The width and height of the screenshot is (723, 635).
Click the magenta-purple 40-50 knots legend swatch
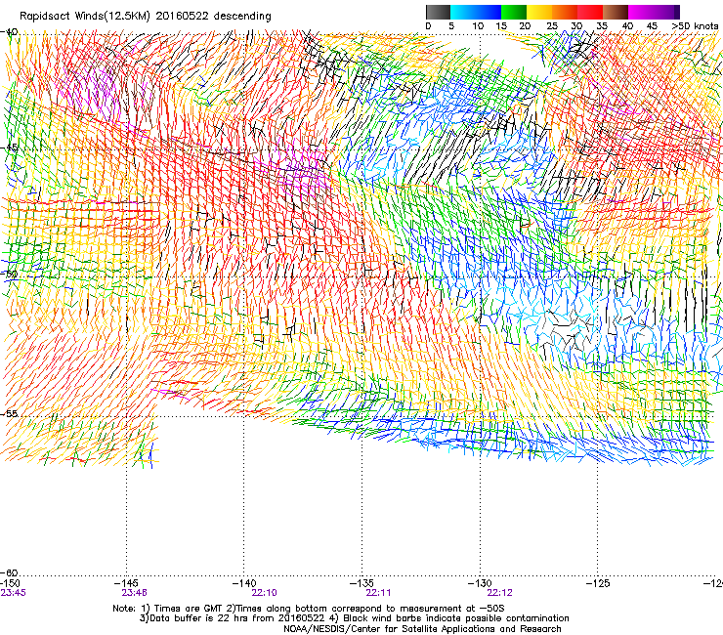coord(654,12)
